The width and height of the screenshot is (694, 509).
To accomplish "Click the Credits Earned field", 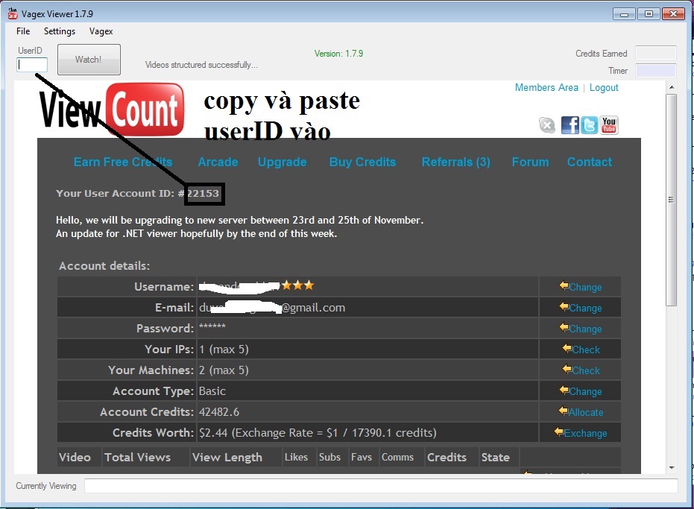I will pyautogui.click(x=655, y=53).
